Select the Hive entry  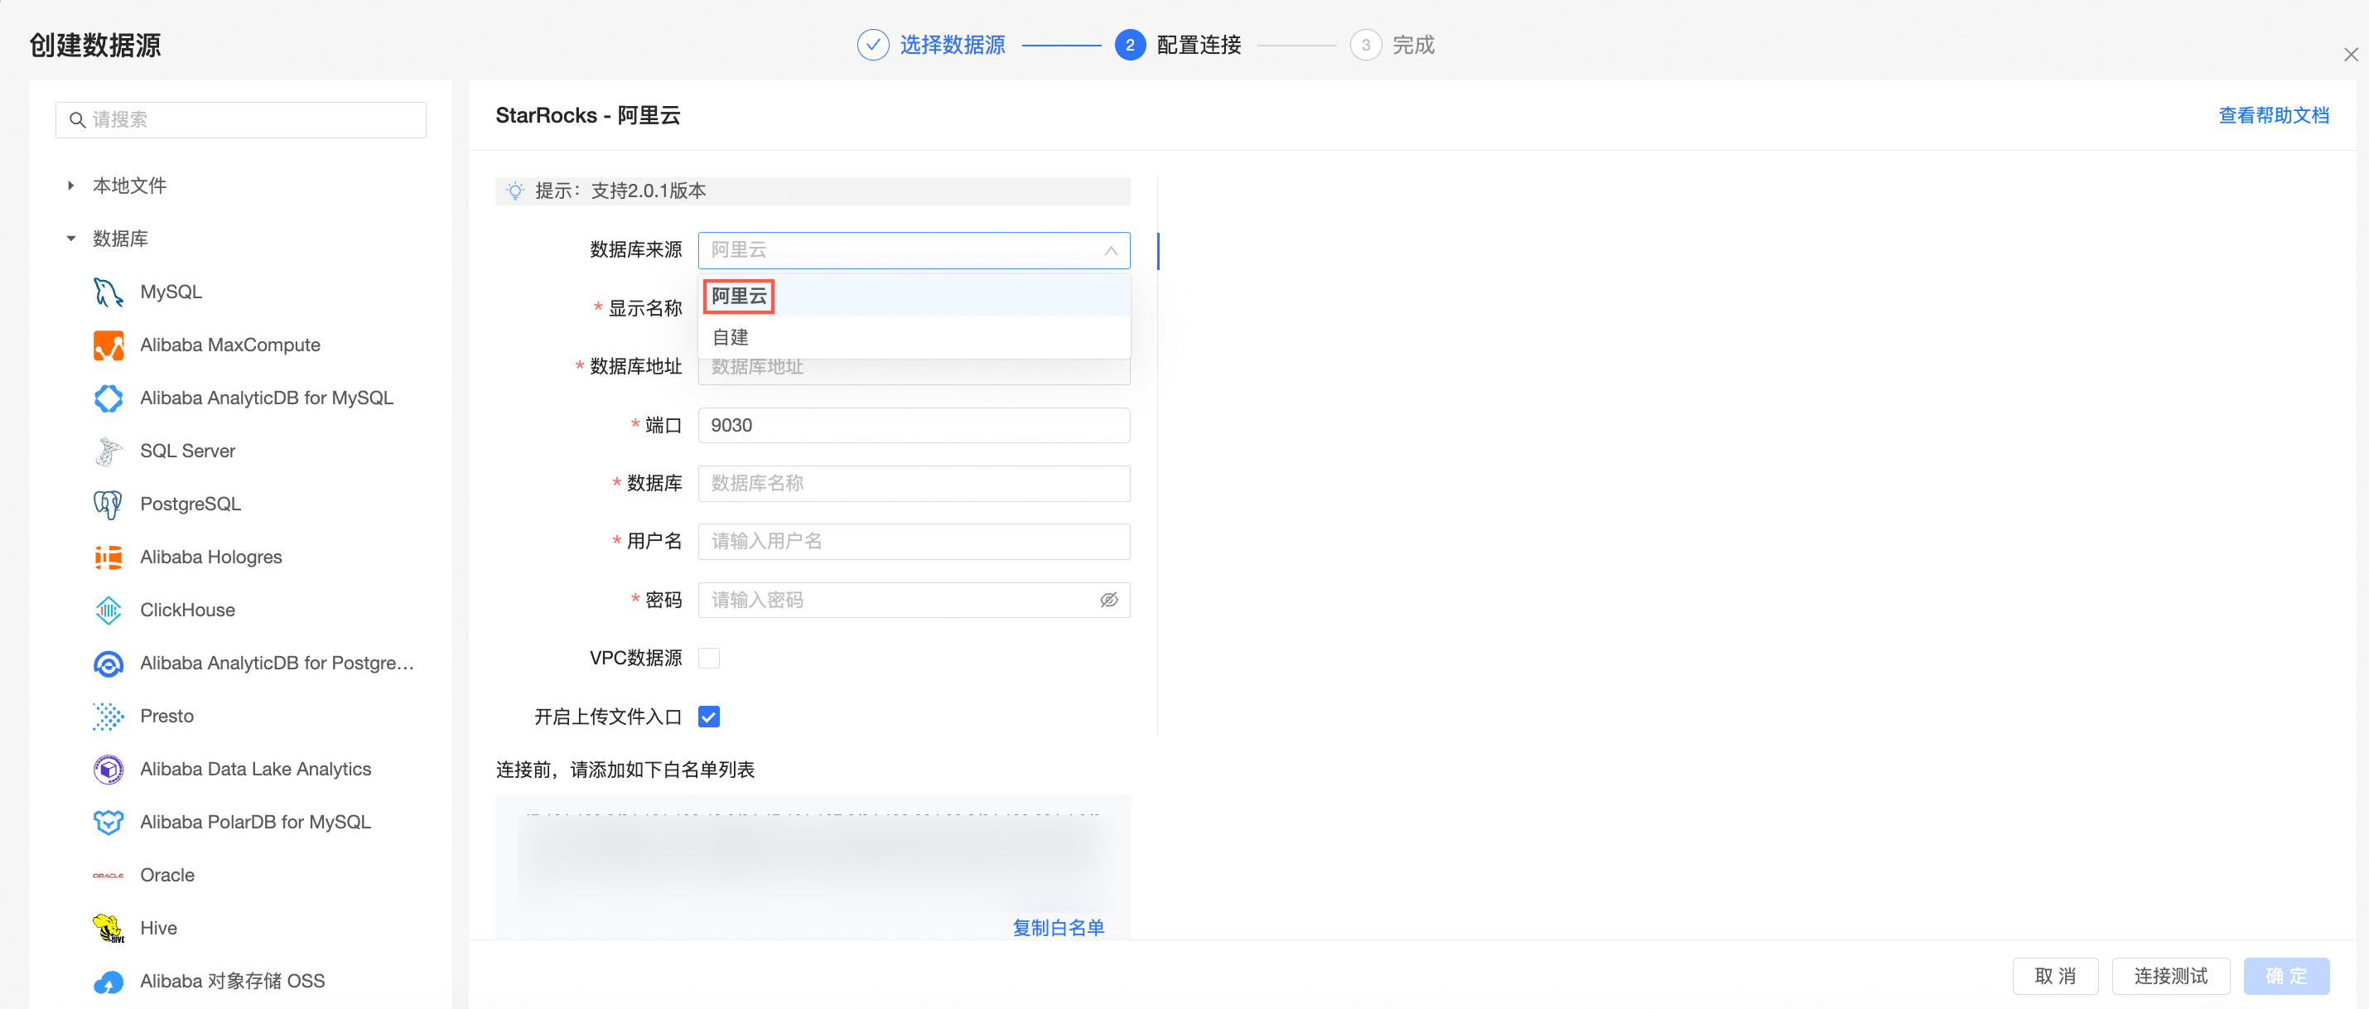click(x=158, y=928)
